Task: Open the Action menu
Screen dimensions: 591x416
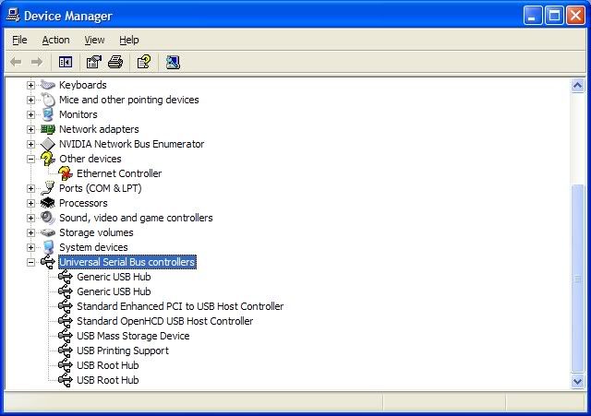Action: click(55, 40)
